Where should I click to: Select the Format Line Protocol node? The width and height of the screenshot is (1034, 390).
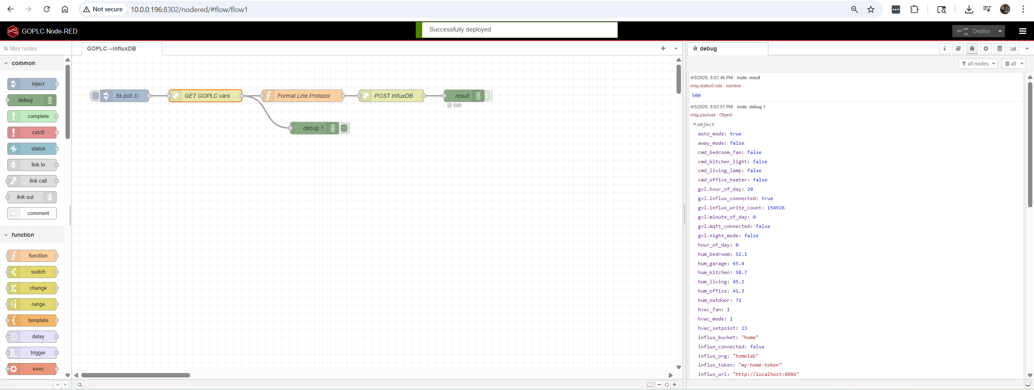302,96
